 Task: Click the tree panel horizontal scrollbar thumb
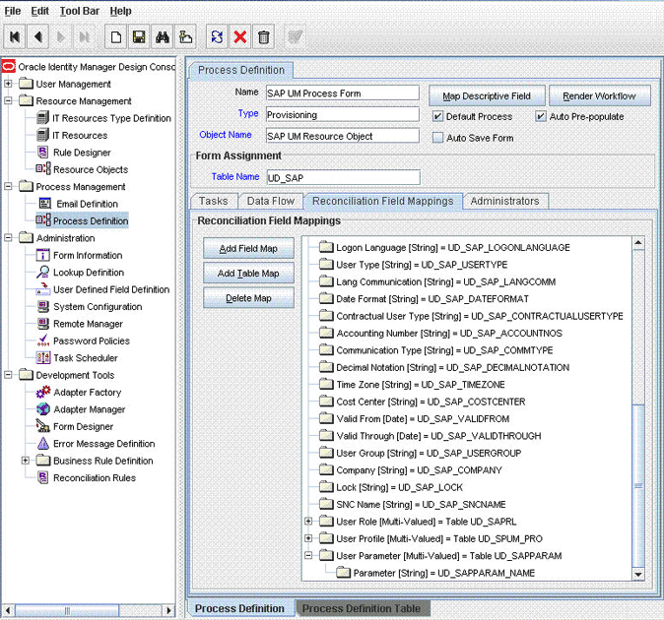click(x=67, y=611)
